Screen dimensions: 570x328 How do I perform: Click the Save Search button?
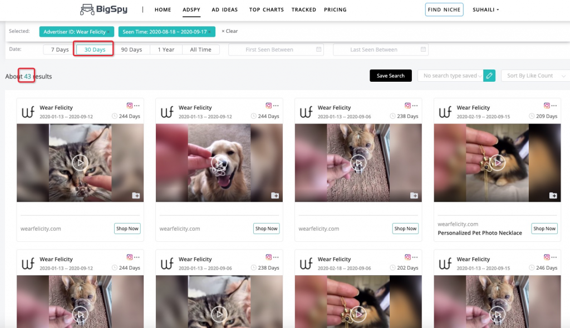[391, 76]
